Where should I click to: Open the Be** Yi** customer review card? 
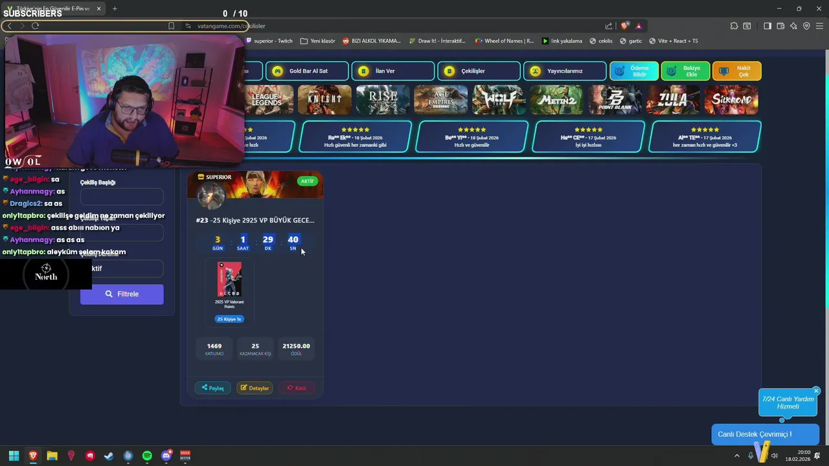point(471,137)
